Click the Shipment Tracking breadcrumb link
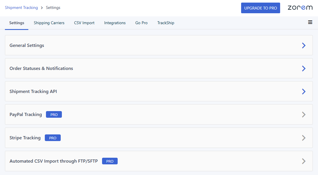The height and width of the screenshot is (175, 318). (x=21, y=7)
